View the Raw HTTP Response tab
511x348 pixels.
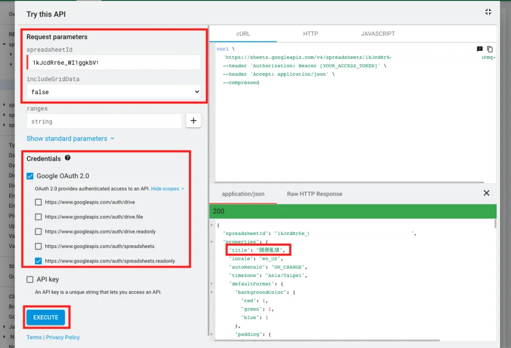(314, 194)
